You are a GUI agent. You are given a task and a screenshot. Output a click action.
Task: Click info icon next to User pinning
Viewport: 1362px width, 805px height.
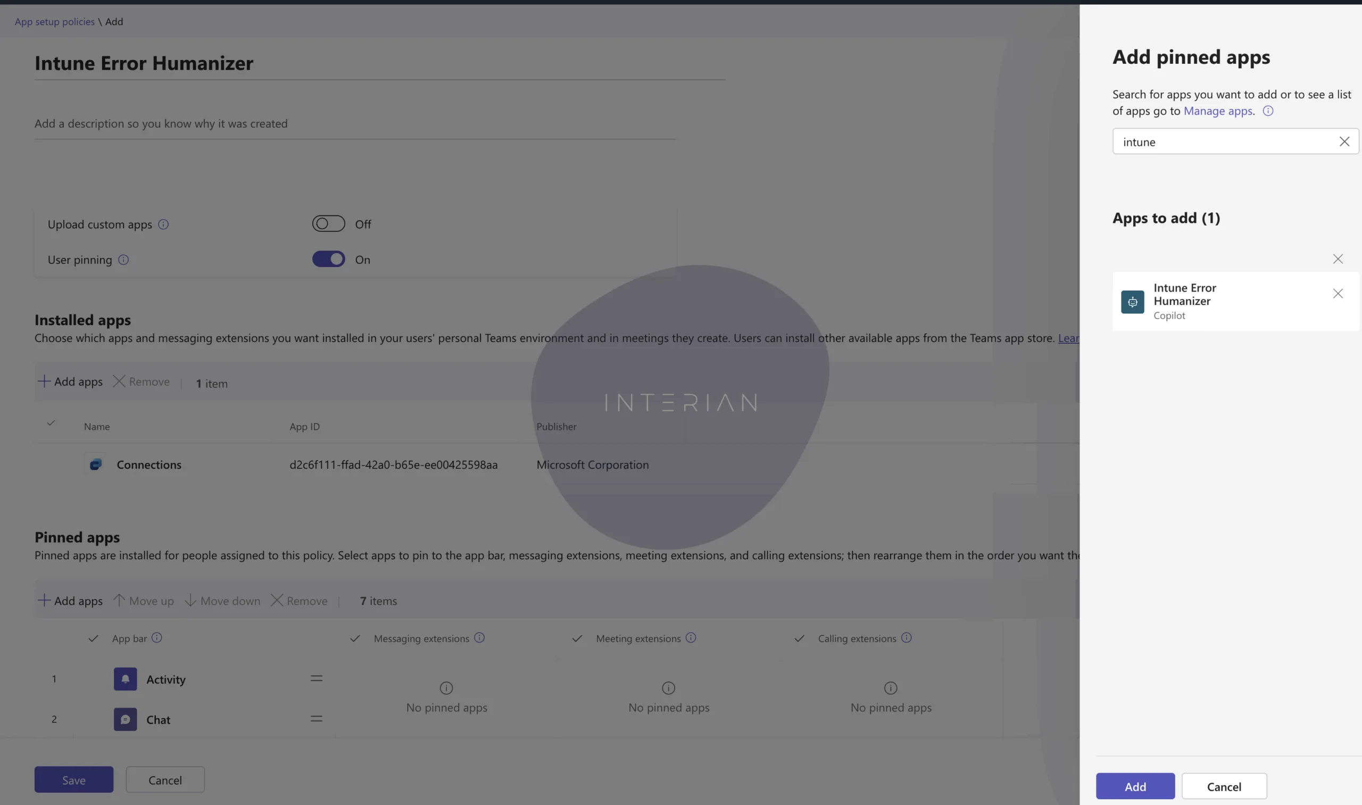[123, 259]
